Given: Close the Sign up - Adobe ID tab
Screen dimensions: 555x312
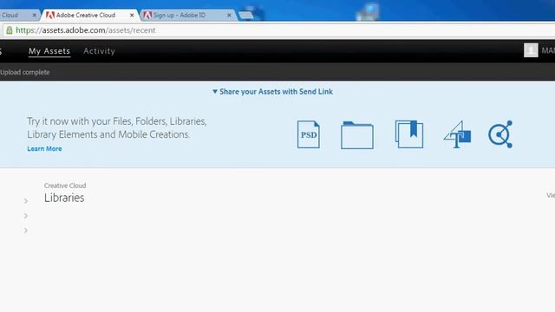Looking at the screenshot, I should [x=229, y=16].
